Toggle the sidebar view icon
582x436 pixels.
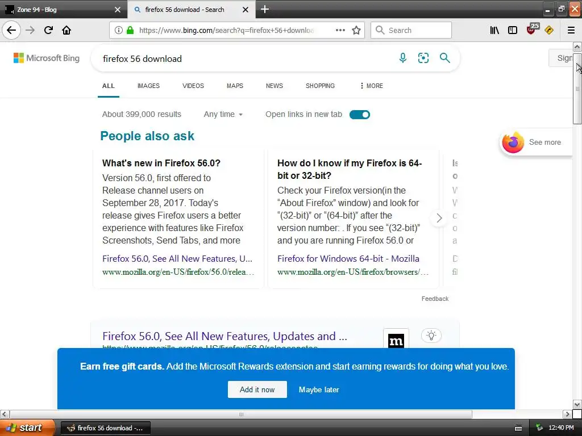(x=513, y=30)
